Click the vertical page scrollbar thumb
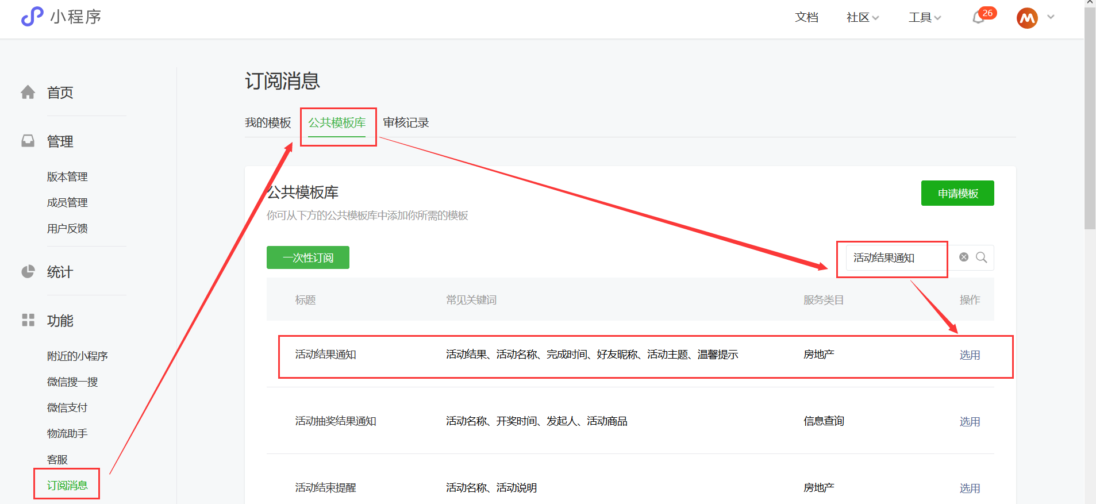Screen dimensions: 1096x504 point(1090,118)
